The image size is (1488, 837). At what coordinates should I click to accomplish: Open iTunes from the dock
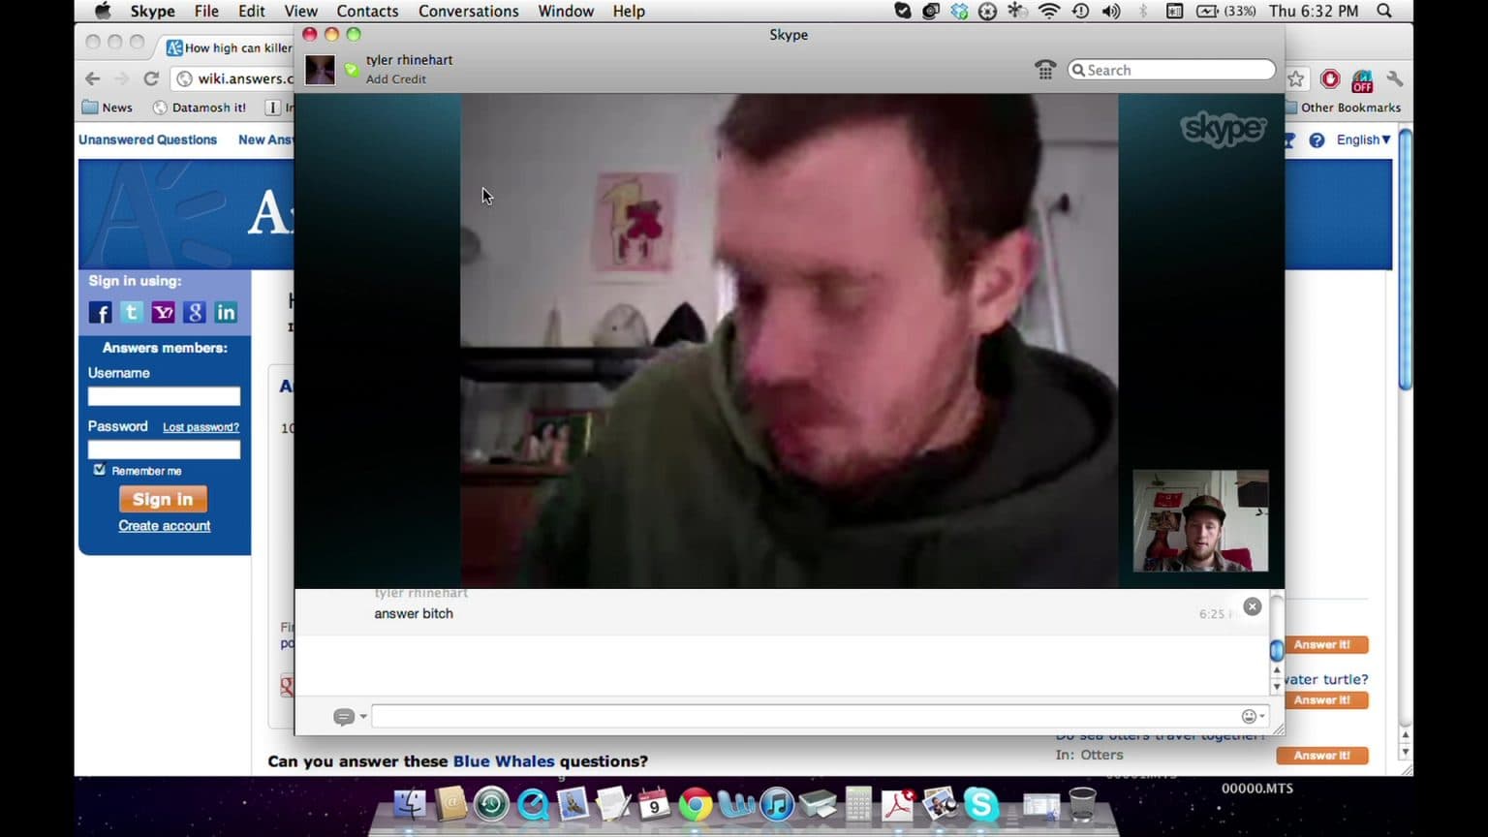[776, 804]
